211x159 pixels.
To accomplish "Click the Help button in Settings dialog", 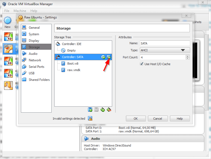I will click(x=180, y=118).
